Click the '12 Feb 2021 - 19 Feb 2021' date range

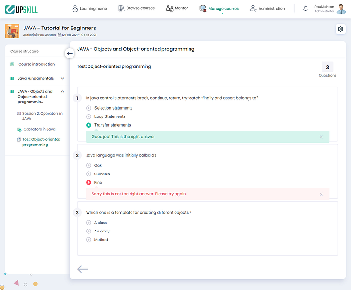click(79, 35)
